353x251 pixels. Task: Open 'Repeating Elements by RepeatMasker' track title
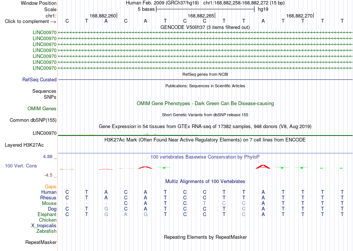click(x=205, y=237)
